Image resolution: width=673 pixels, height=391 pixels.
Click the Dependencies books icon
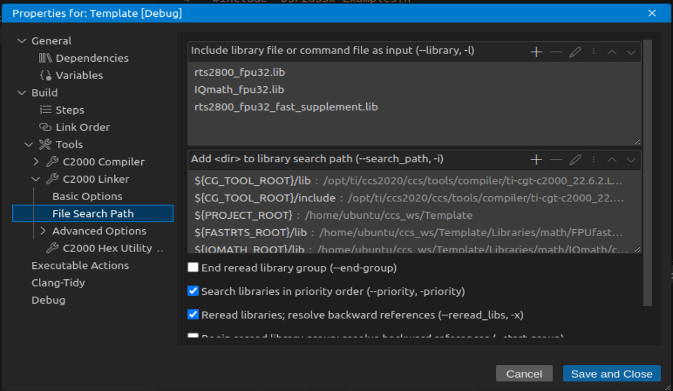[45, 58]
